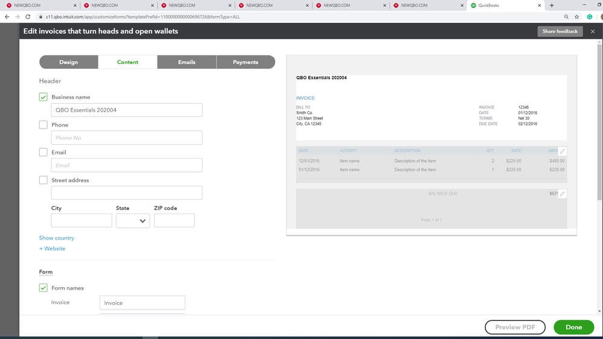Enable the Email checkbox
The image size is (603, 339).
(x=43, y=152)
